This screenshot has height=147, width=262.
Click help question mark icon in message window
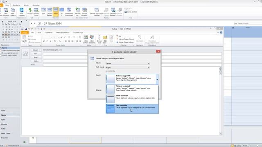pyautogui.click(x=221, y=33)
